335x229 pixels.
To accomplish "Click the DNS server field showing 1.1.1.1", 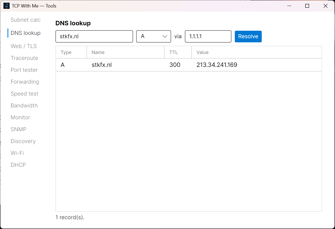I will coord(208,36).
